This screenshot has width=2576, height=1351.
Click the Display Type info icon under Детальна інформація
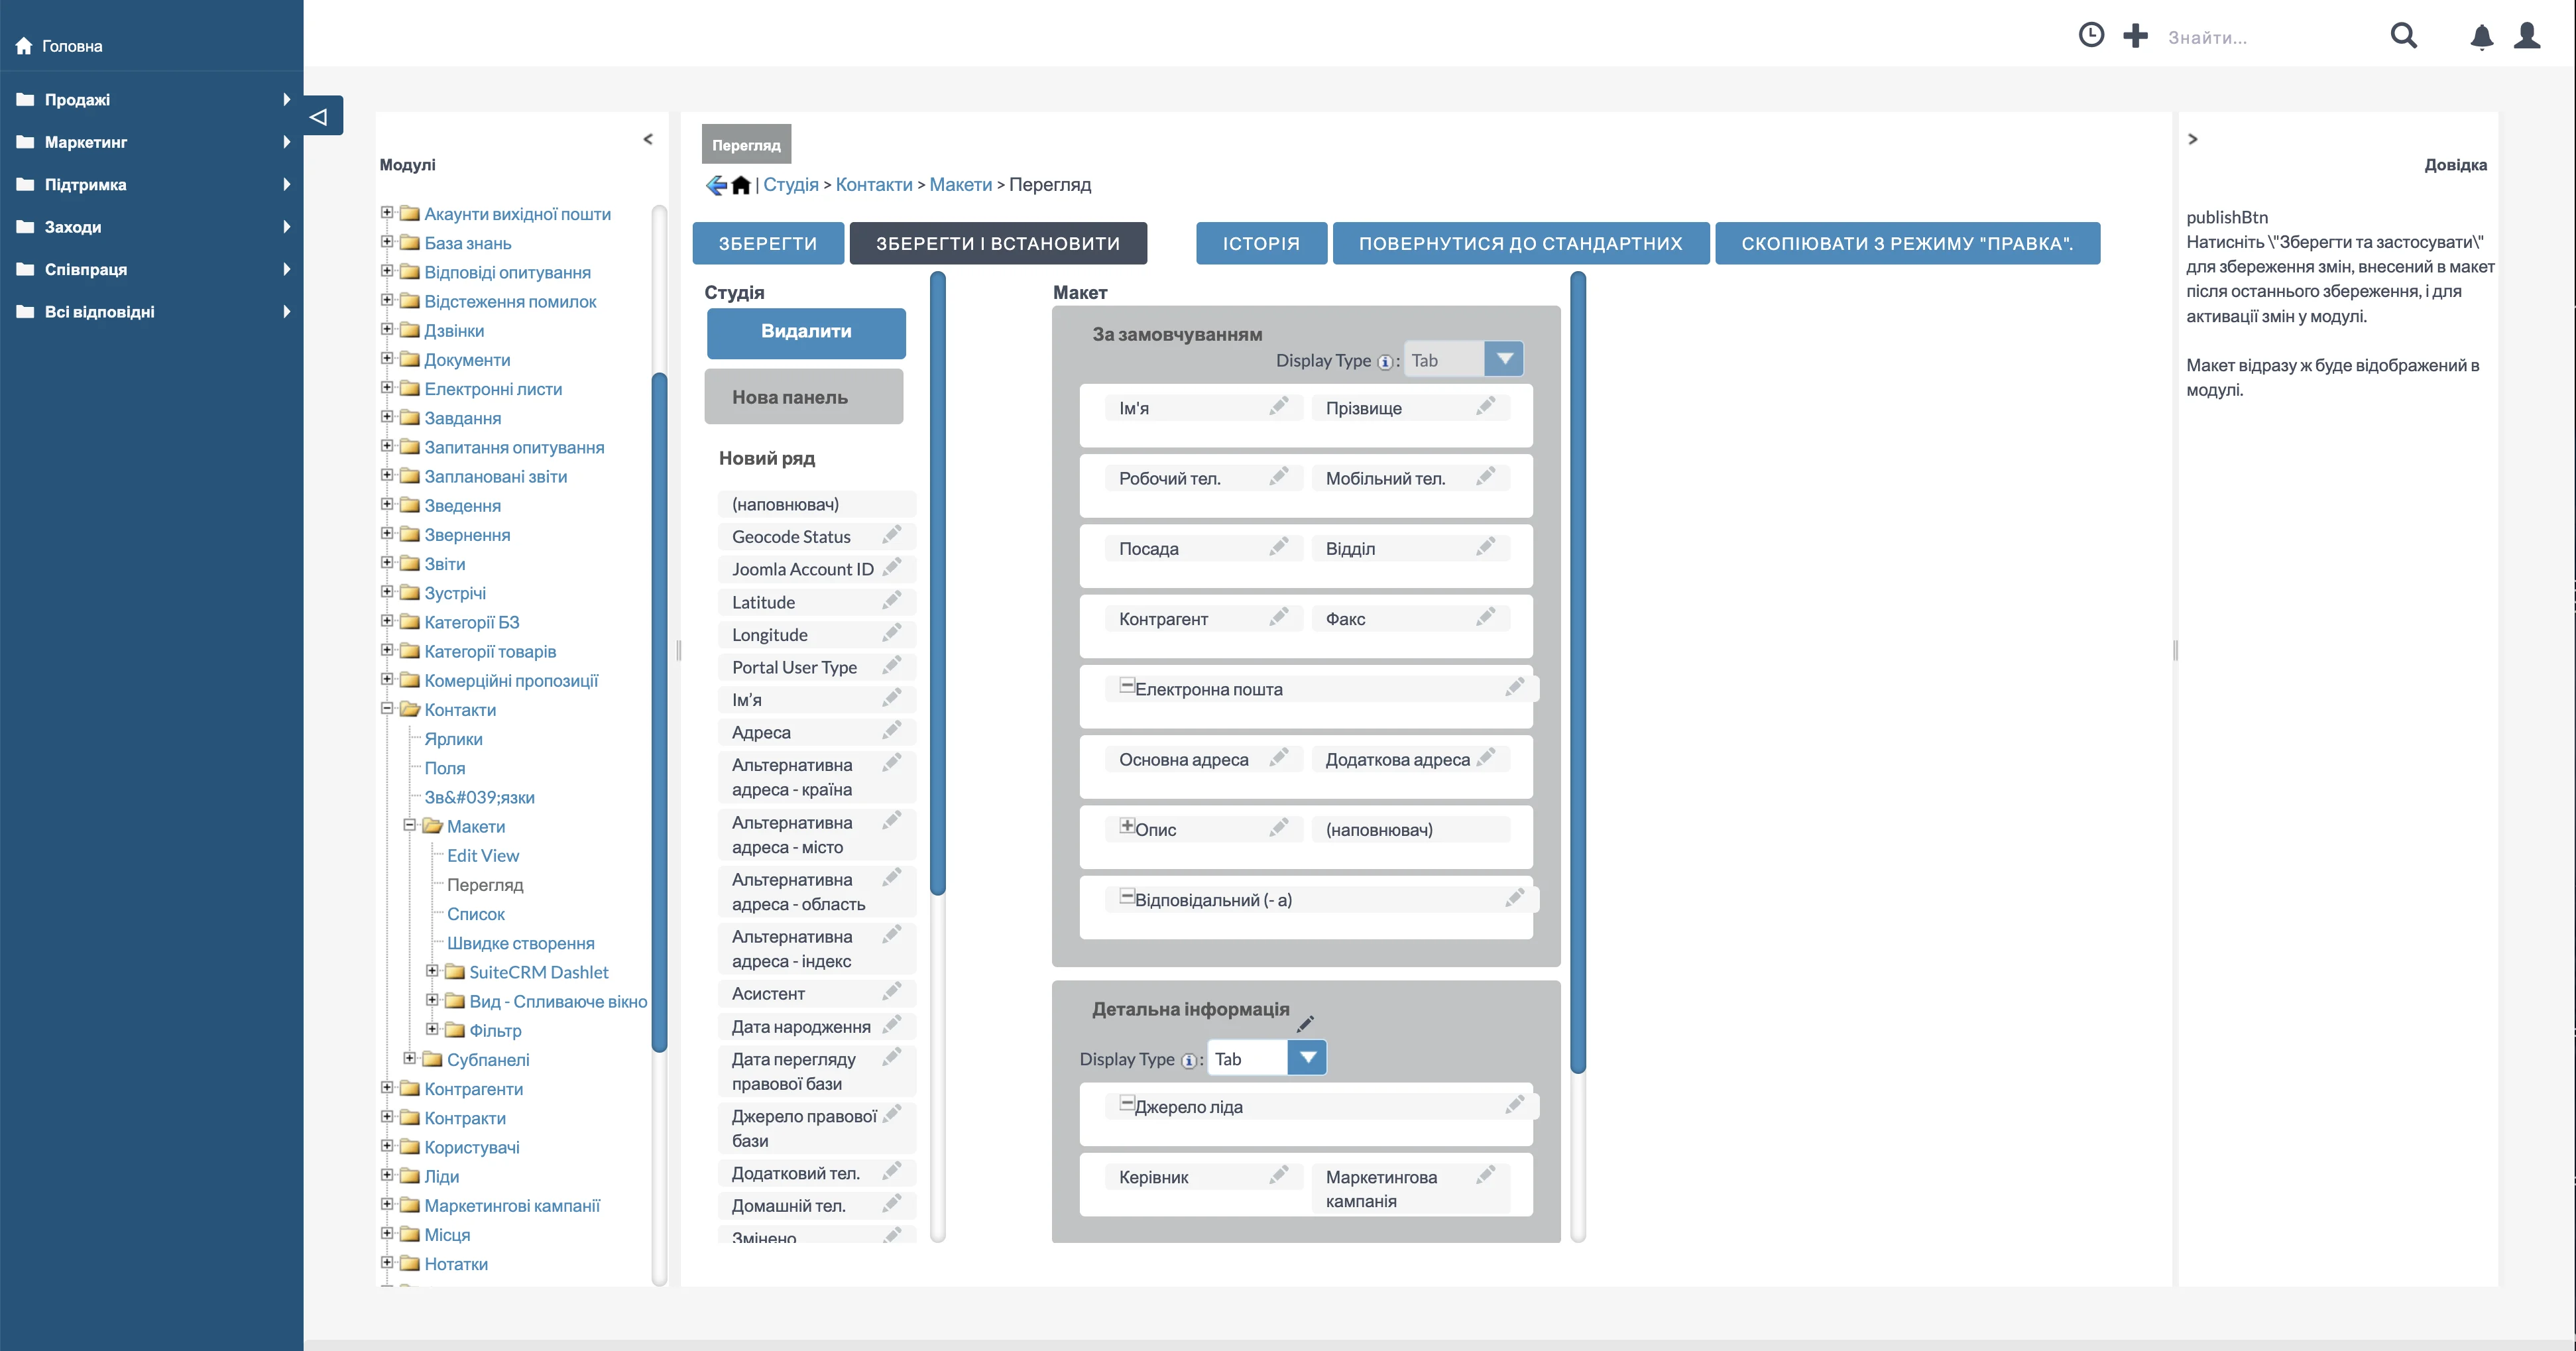1188,1060
